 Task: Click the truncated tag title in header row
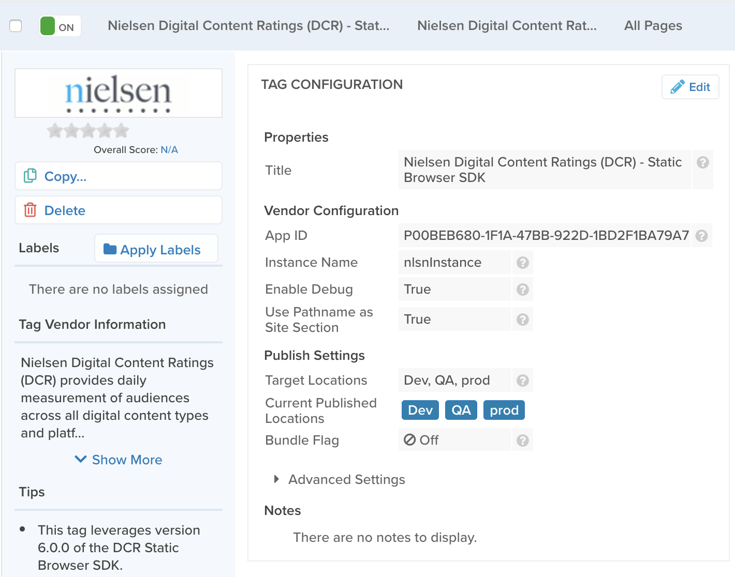pos(248,26)
